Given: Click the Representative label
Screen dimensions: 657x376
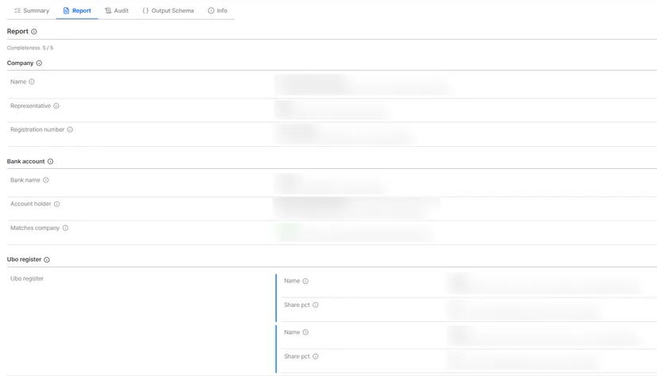Looking at the screenshot, I should click(30, 106).
